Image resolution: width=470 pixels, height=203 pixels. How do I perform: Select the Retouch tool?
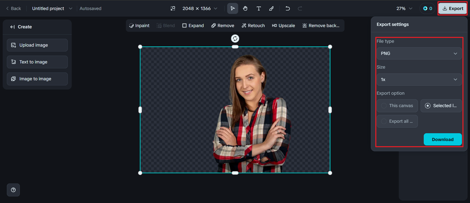(253, 26)
